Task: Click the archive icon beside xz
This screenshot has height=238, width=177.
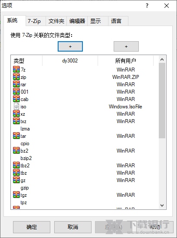Action: click(x=16, y=114)
